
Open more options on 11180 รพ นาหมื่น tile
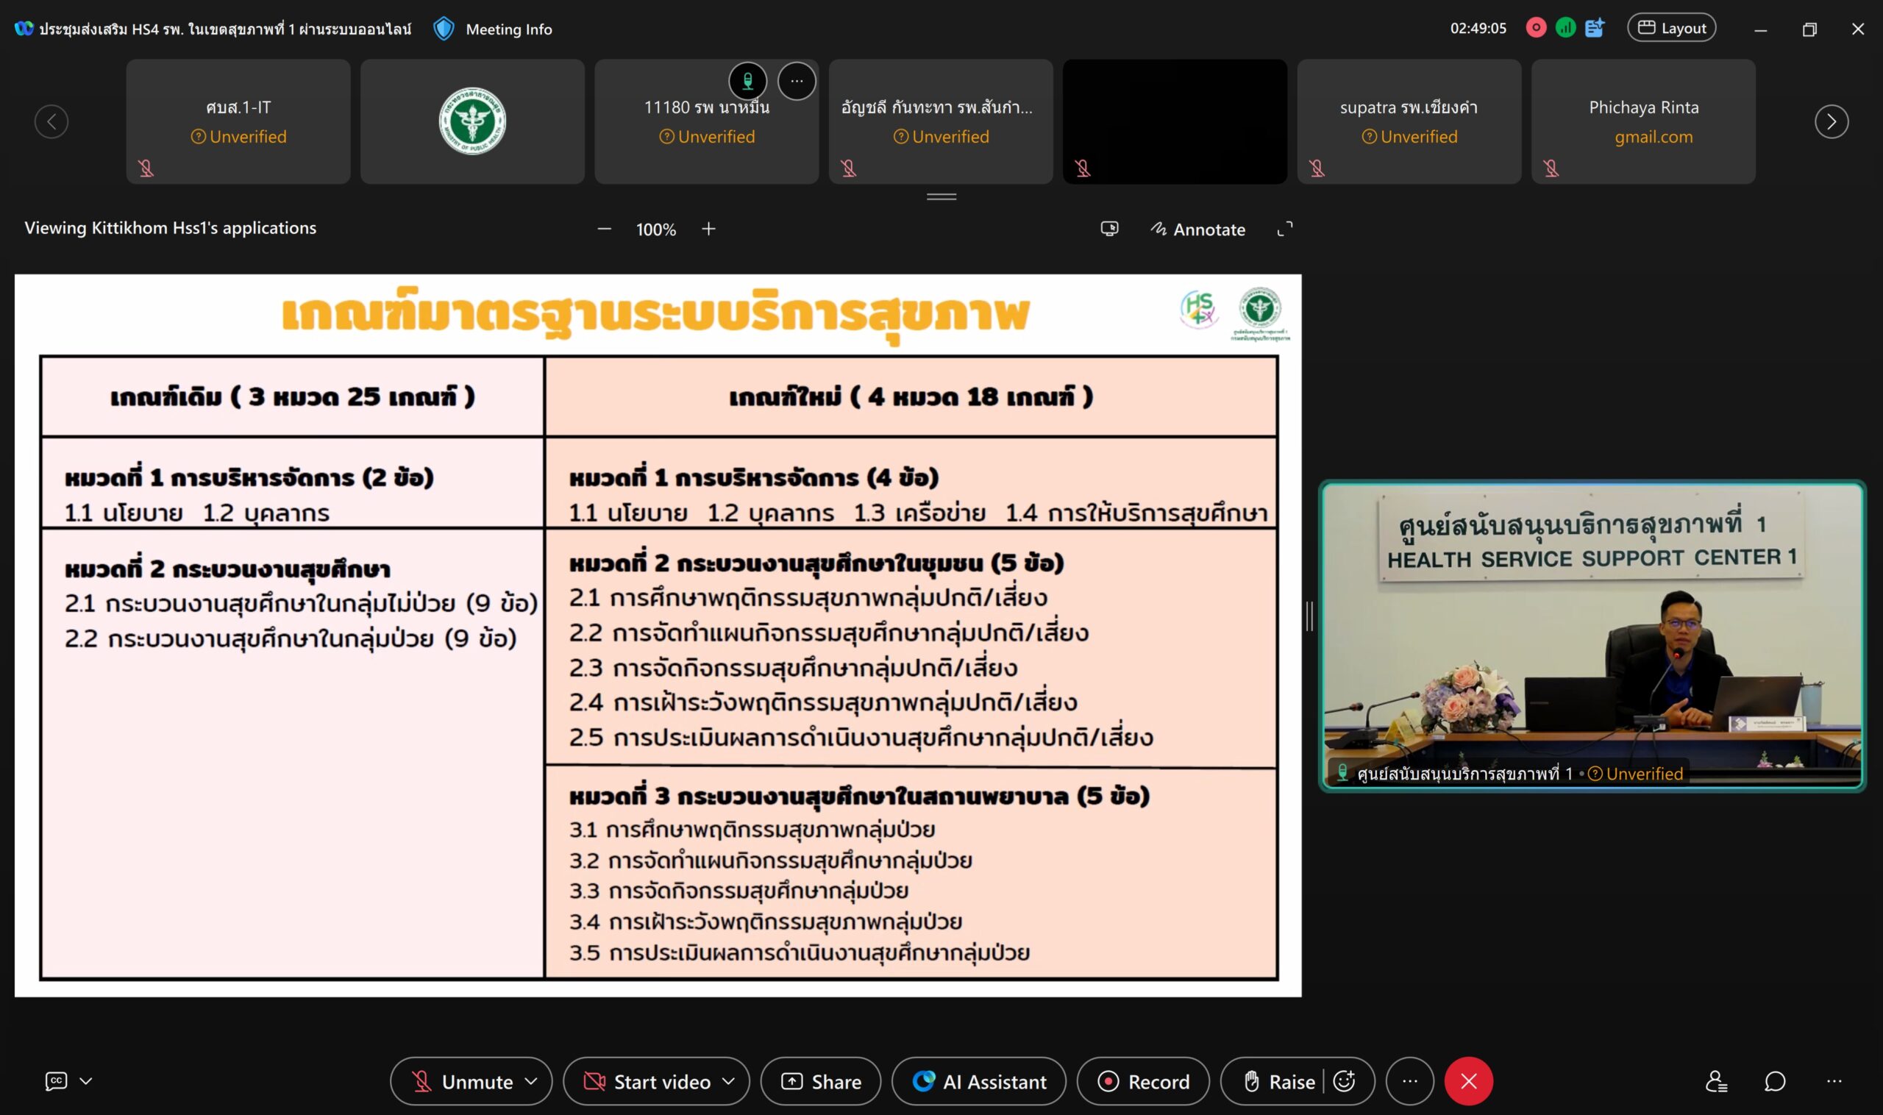point(797,81)
